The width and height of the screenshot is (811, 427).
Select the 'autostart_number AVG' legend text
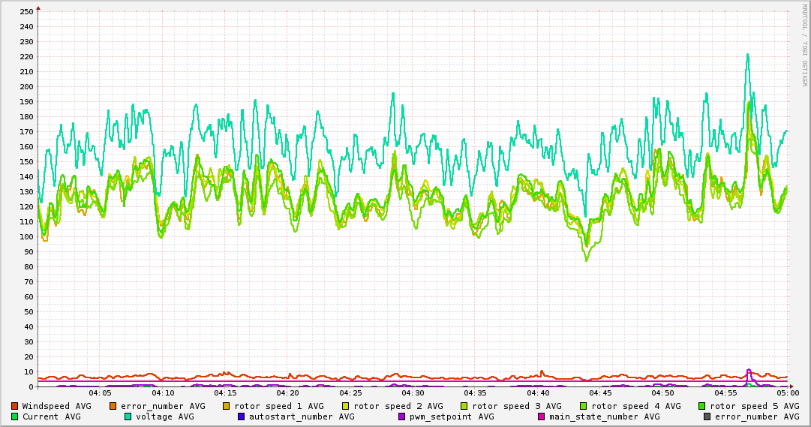coord(302,416)
